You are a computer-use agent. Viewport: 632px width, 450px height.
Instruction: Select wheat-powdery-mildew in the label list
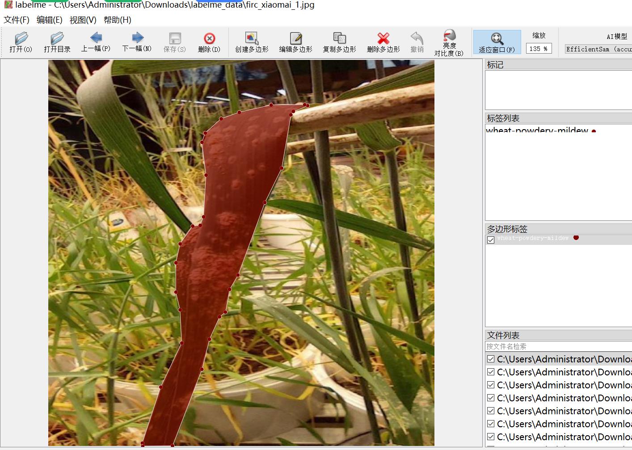coord(537,130)
